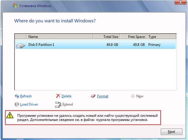Sort by the Total Size column header
The image size is (188, 140).
[106, 36]
